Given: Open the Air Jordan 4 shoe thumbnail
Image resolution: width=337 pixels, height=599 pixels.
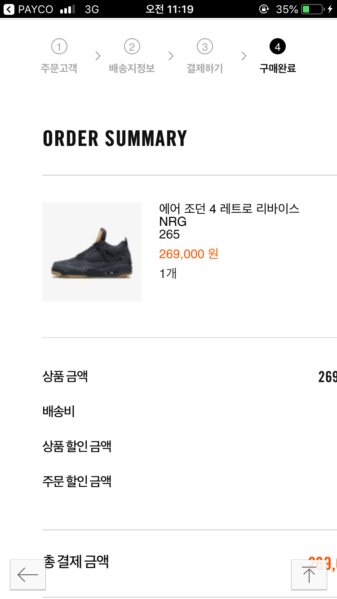Looking at the screenshot, I should (x=92, y=252).
